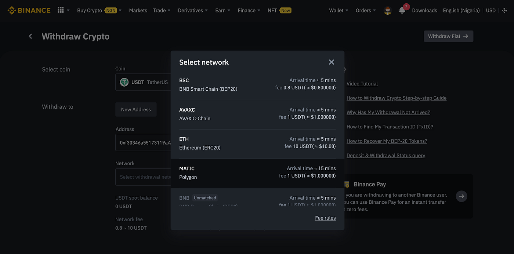514x254 pixels.
Task: Close the Select network dialog
Action: tap(332, 62)
